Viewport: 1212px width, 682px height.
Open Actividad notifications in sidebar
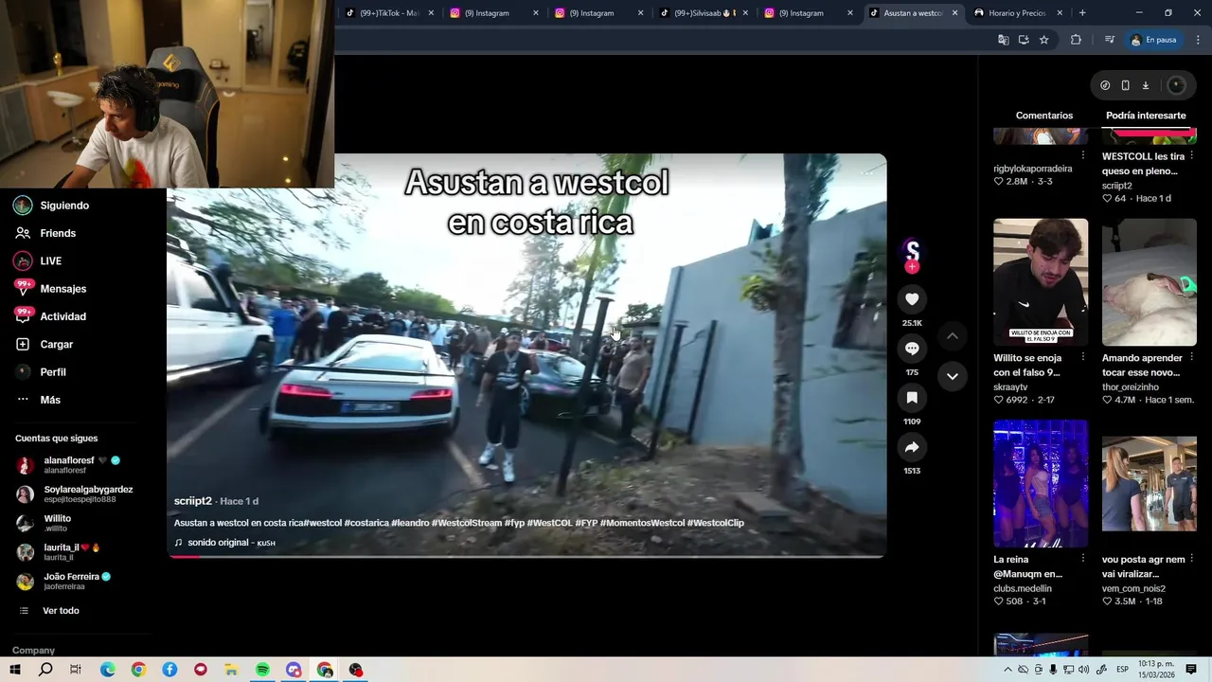[62, 316]
